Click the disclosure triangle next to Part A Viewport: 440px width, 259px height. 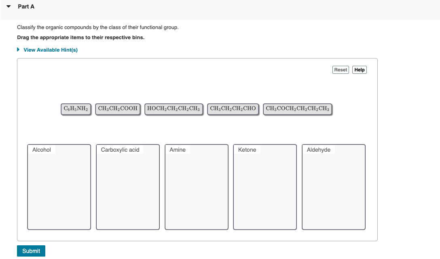click(9, 6)
